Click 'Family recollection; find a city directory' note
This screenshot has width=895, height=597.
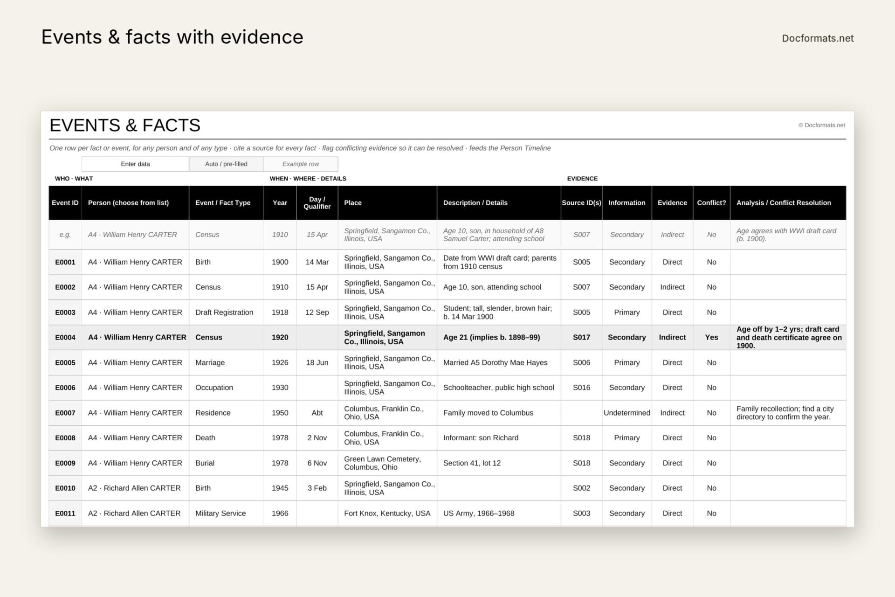click(788, 413)
